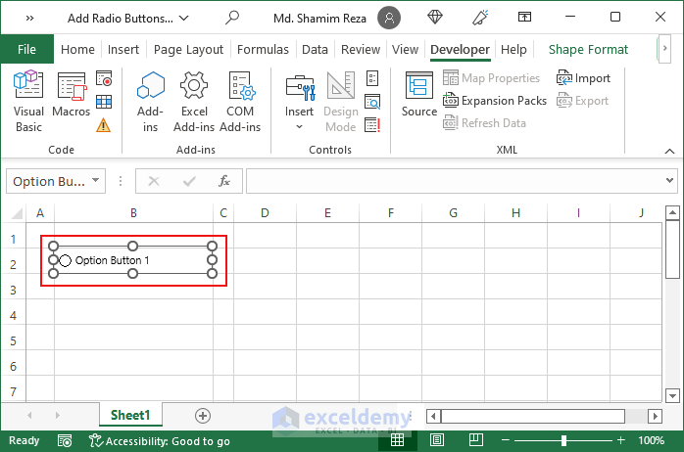Open the Insert controls menu
Screen dimensions: 684x452
299,102
